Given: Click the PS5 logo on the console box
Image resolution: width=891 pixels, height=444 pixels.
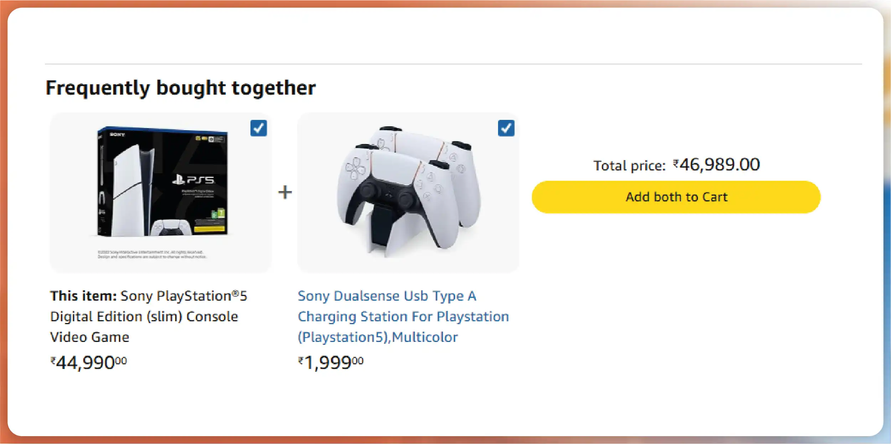Looking at the screenshot, I should point(193,180).
